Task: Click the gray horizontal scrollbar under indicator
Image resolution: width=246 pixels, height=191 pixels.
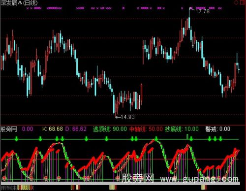Action: (121, 184)
